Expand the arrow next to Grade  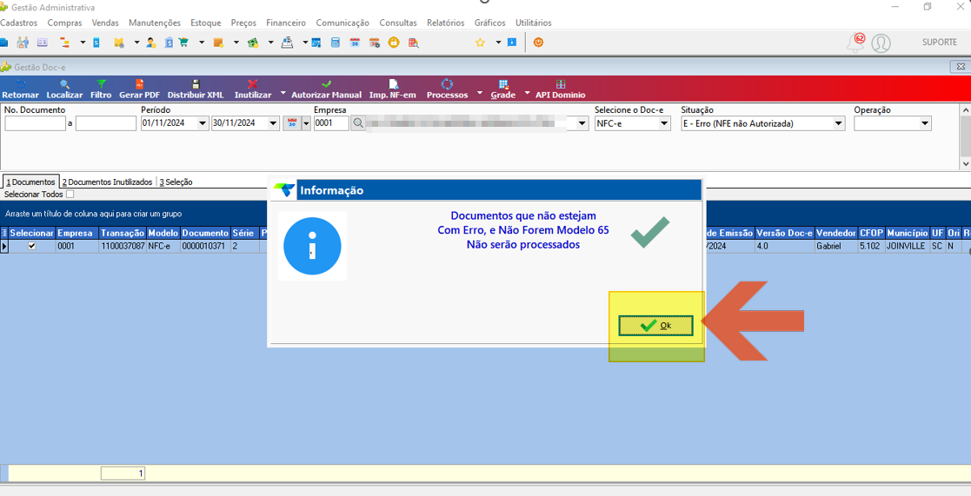tap(527, 93)
